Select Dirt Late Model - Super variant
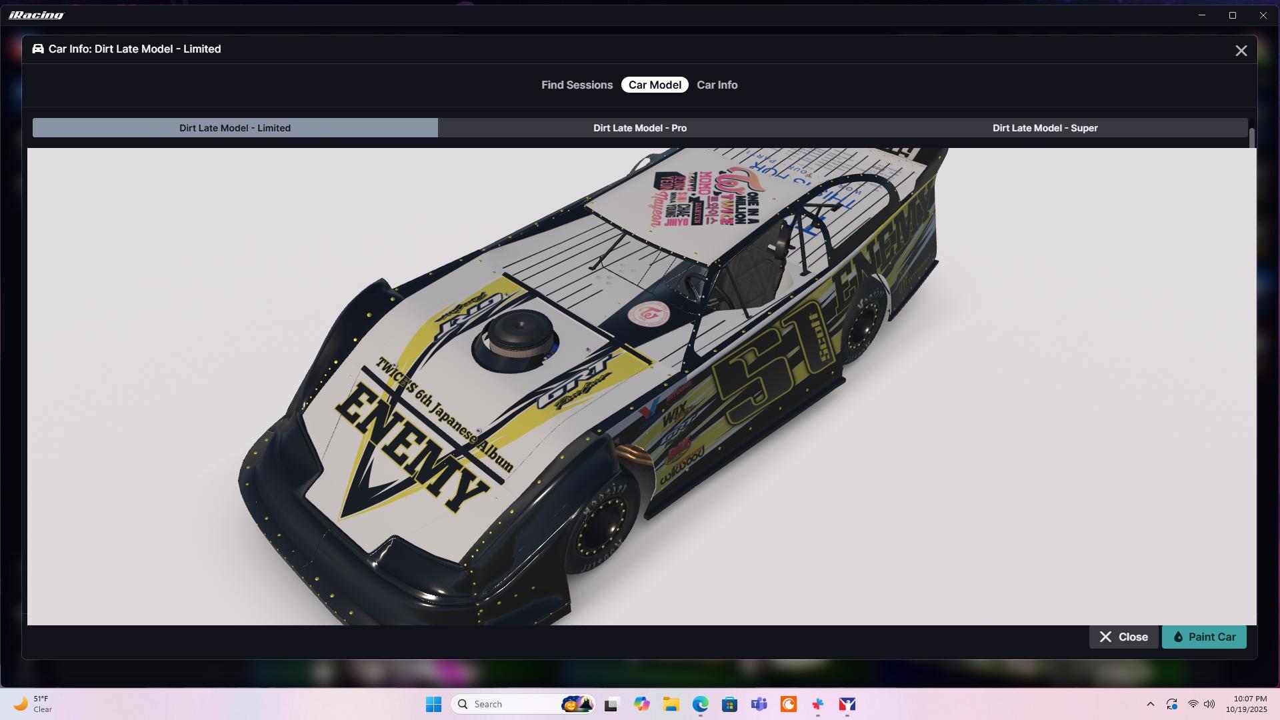The image size is (1280, 720). tap(1045, 128)
